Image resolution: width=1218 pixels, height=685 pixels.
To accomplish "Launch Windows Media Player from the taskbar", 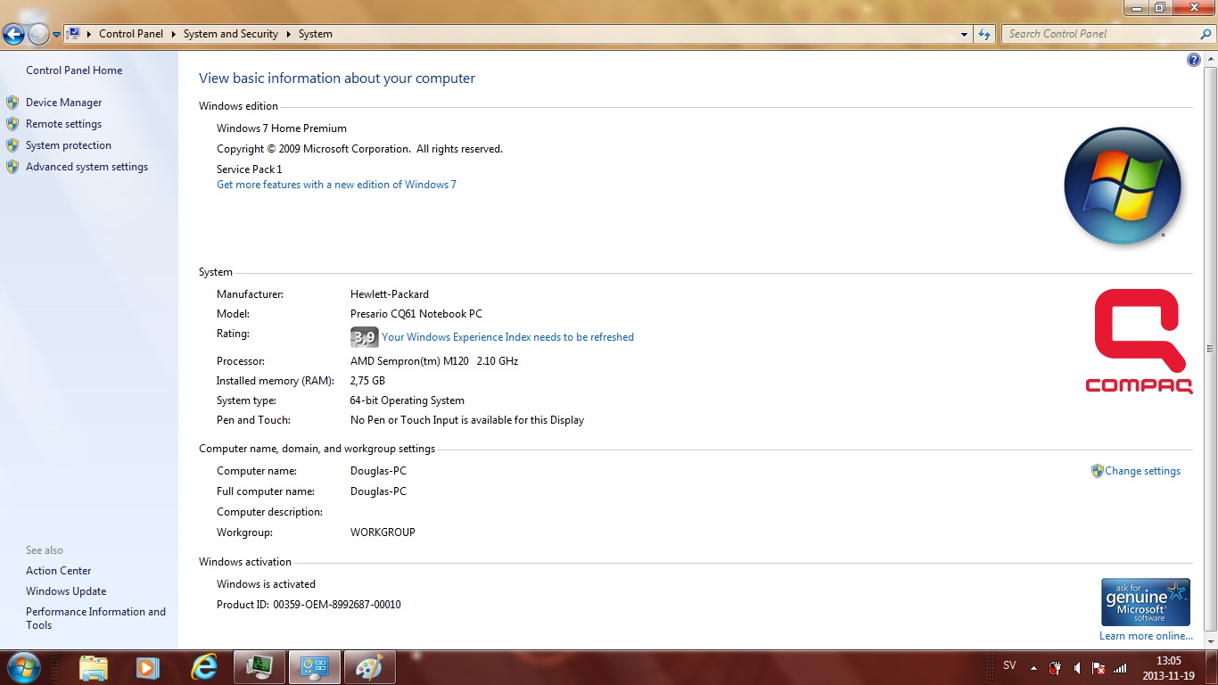I will [x=148, y=667].
